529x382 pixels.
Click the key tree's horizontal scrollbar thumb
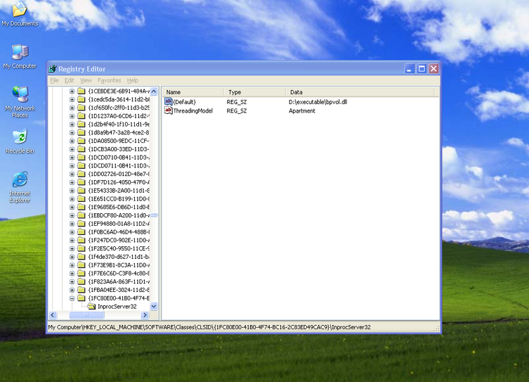point(87,314)
